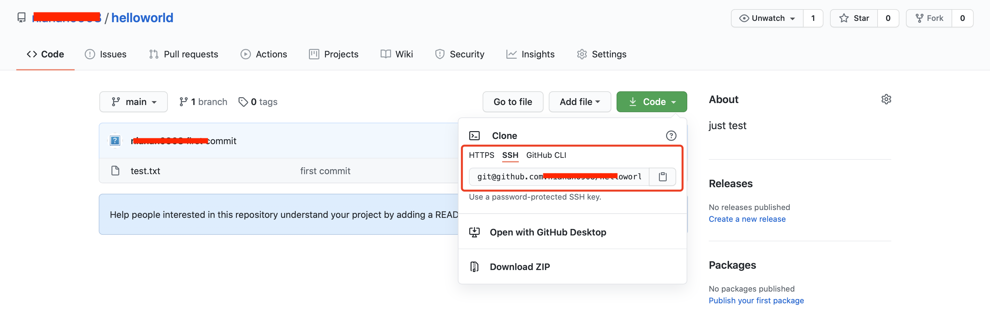Open the main branch selector dropdown
Viewport: 990px width, 332px height.
coord(133,101)
